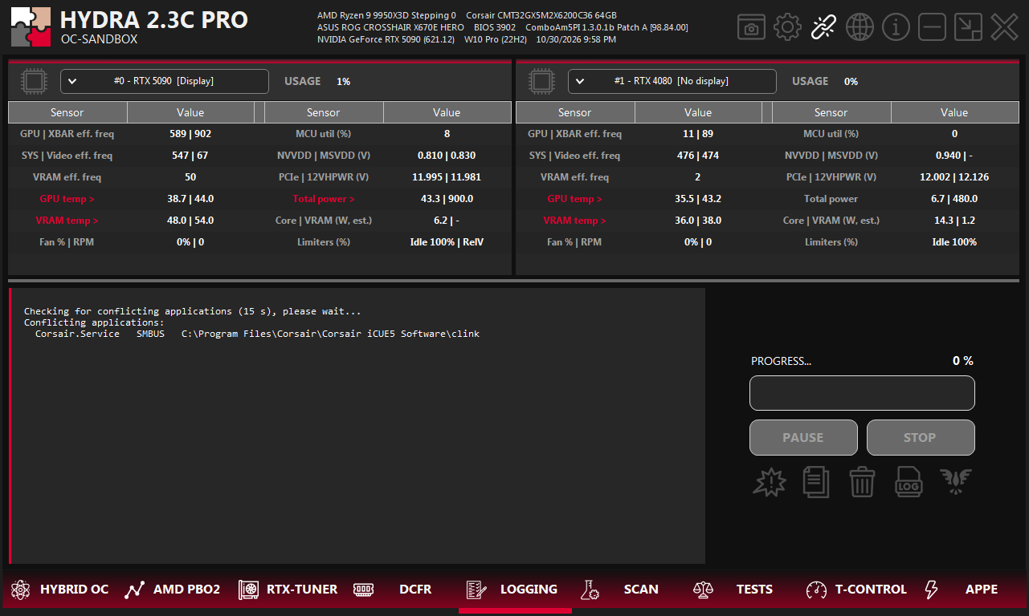
Task: Click the empty progress bar
Action: [862, 393]
